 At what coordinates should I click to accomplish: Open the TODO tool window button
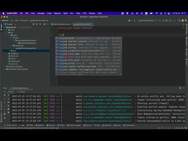(30, 125)
